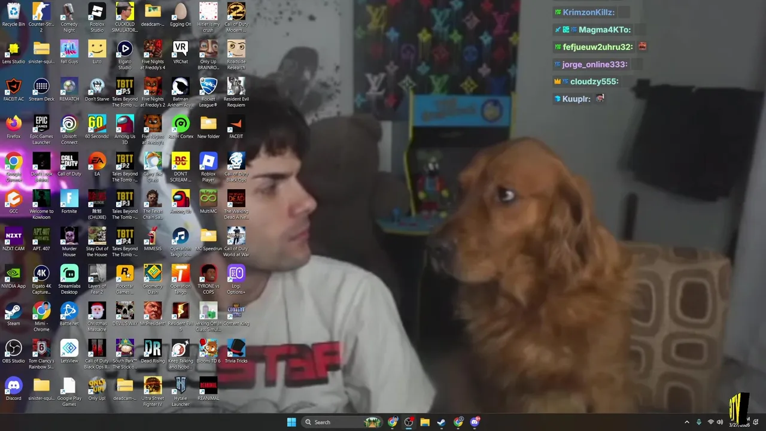Launch VRChat shortcut
Image resolution: width=766 pixels, height=431 pixels.
(180, 52)
